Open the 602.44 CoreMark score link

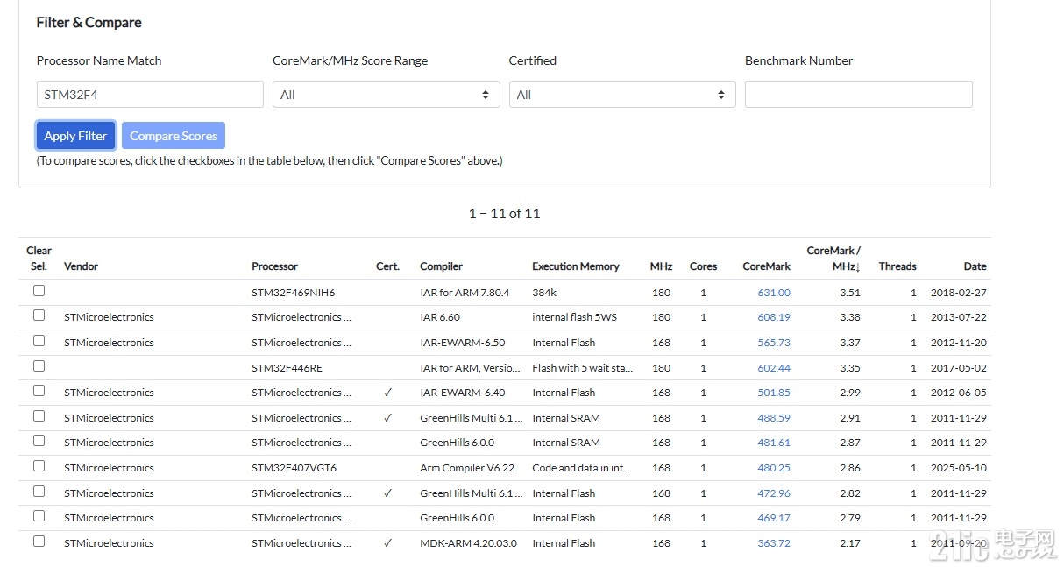(x=774, y=368)
